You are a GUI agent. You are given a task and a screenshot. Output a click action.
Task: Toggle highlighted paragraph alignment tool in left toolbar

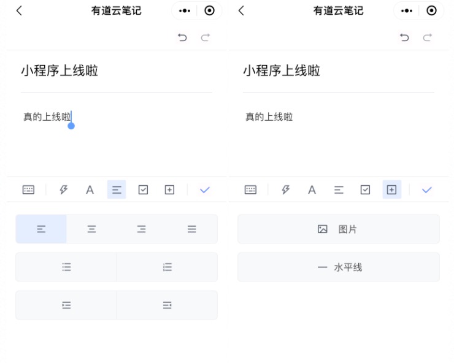coord(117,189)
